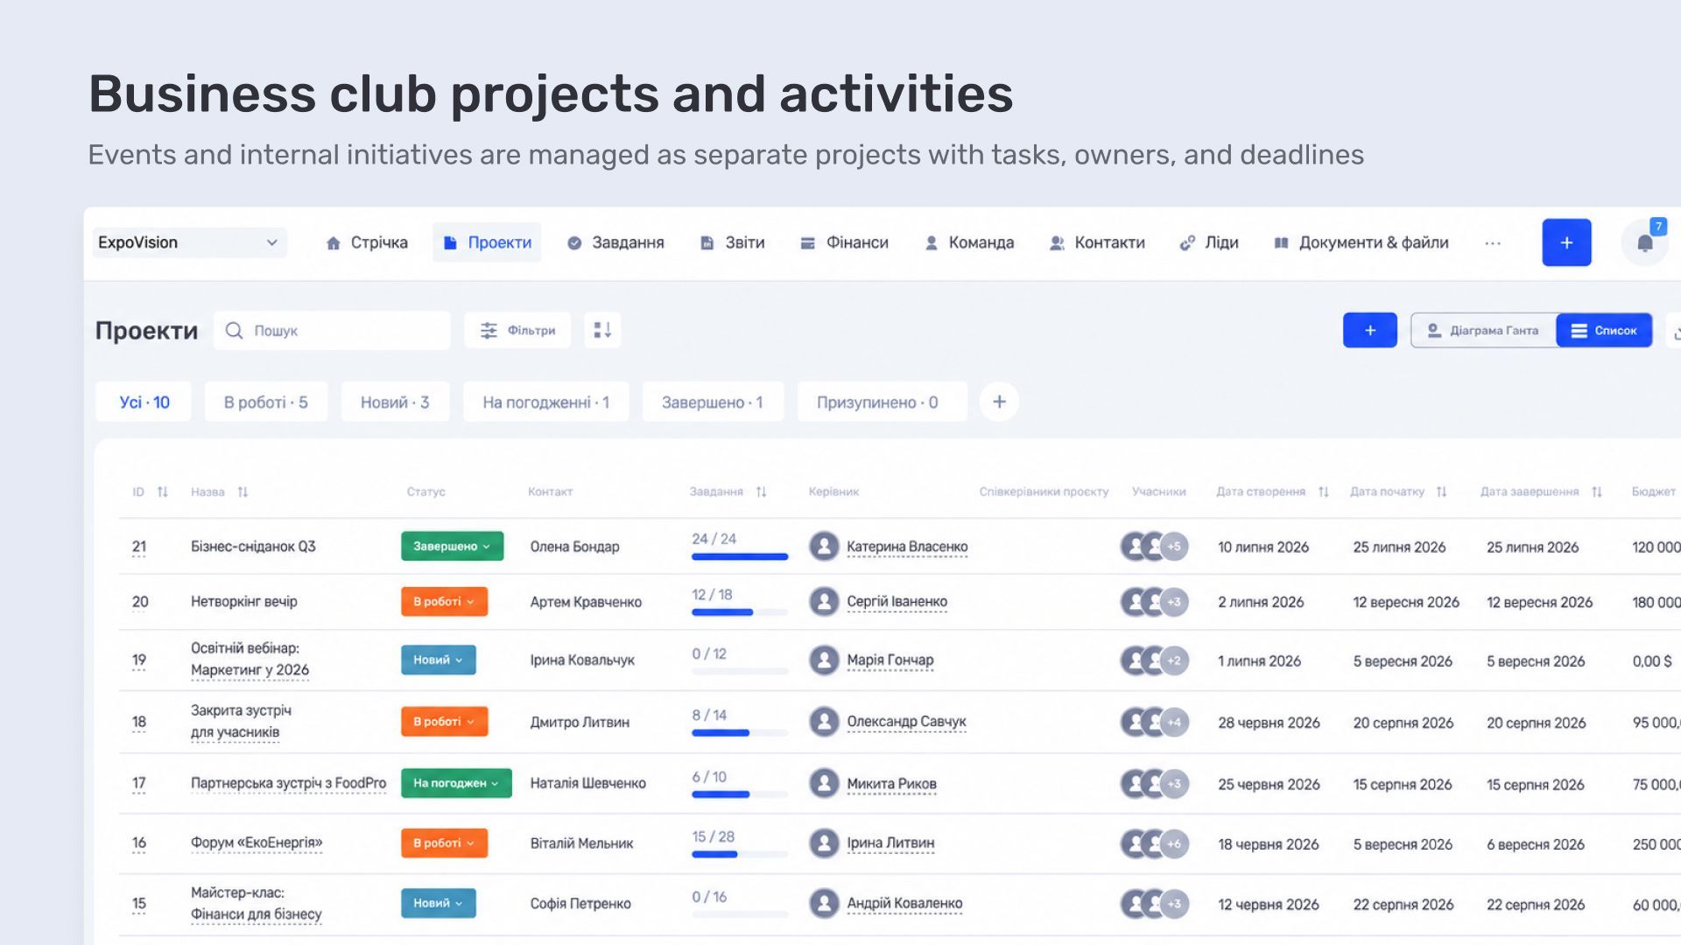1681x945 pixels.
Task: Click Сергій Іваненко's avatar icon
Action: tap(824, 601)
